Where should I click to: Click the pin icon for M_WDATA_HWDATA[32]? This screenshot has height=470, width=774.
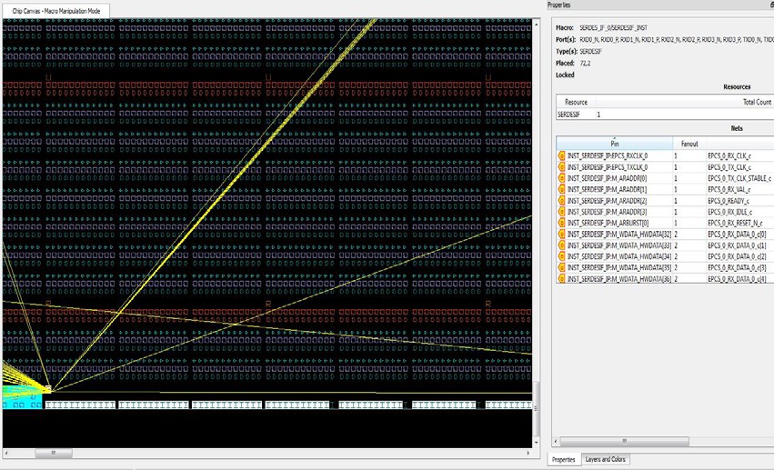tap(561, 235)
